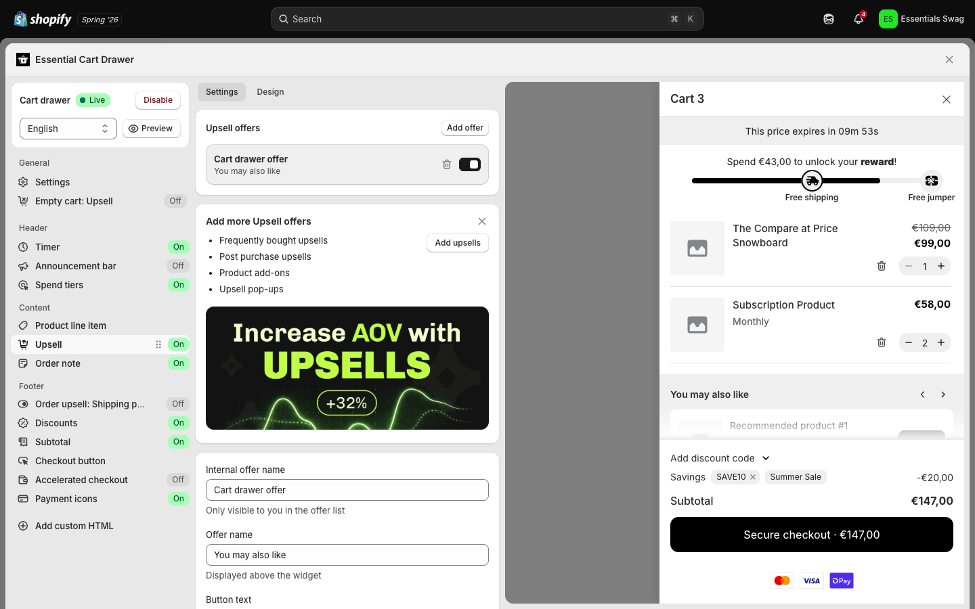Switch to the Design tab

[270, 92]
